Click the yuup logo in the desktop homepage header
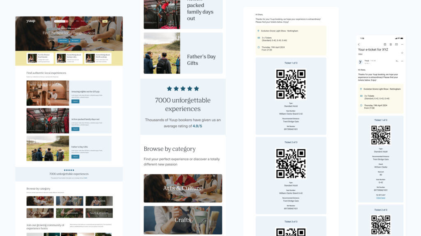Image resolution: width=421 pixels, height=236 pixels. pos(31,21)
